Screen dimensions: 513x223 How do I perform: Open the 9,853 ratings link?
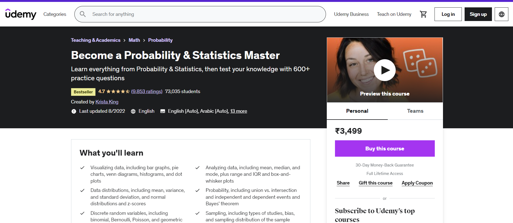point(147,91)
